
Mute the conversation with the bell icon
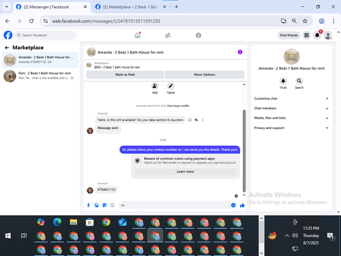283,81
